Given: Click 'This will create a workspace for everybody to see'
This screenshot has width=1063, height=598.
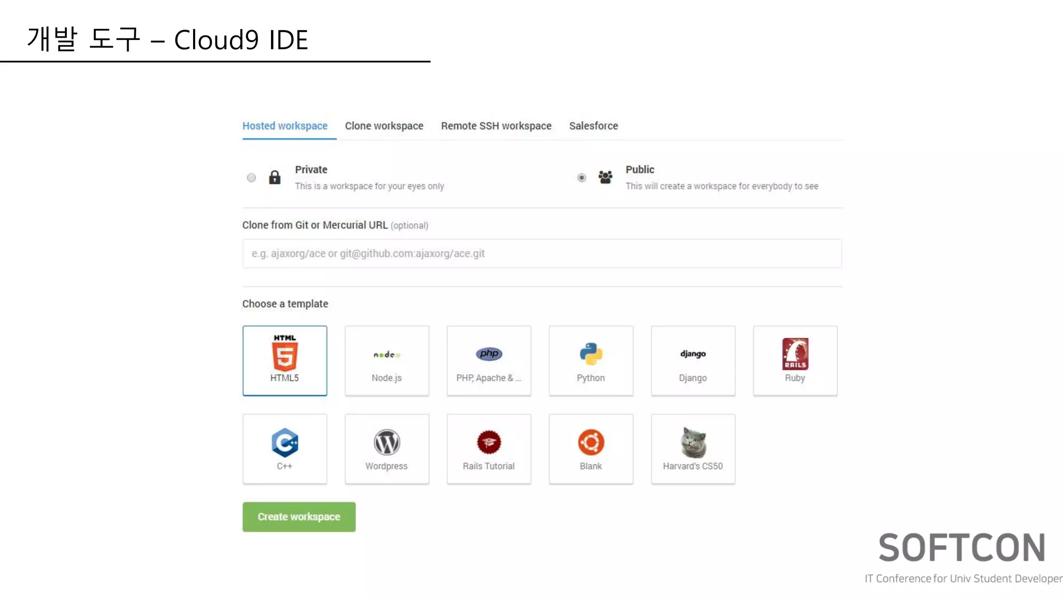Looking at the screenshot, I should tap(721, 186).
